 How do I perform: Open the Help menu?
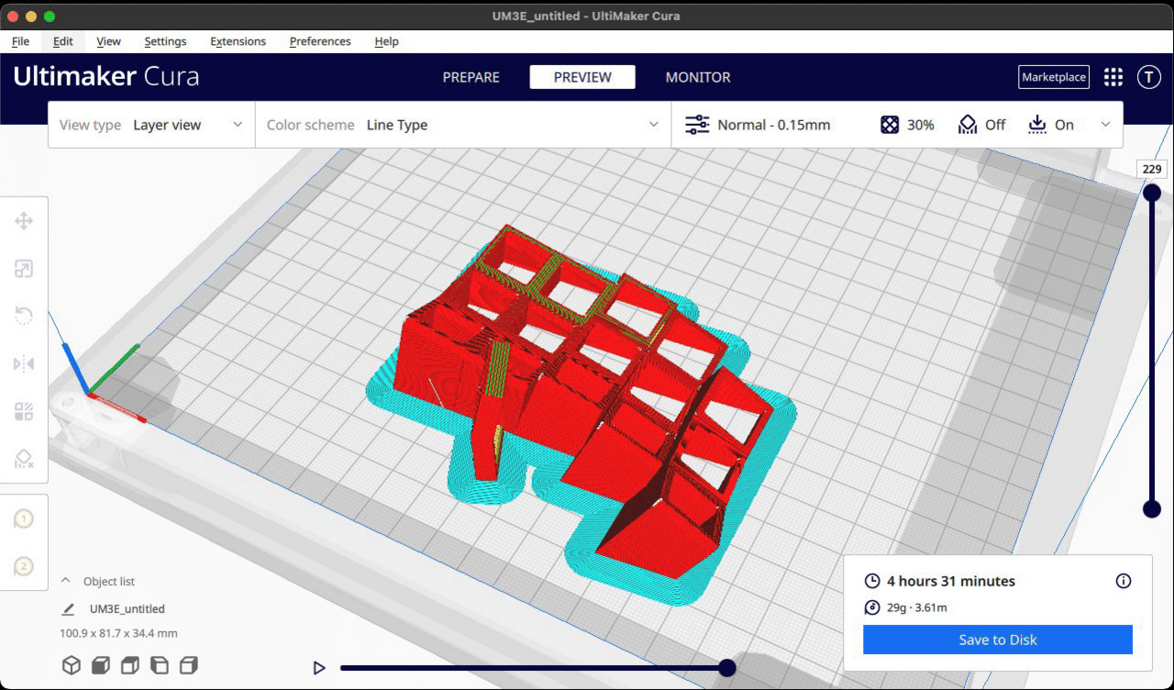tap(386, 41)
